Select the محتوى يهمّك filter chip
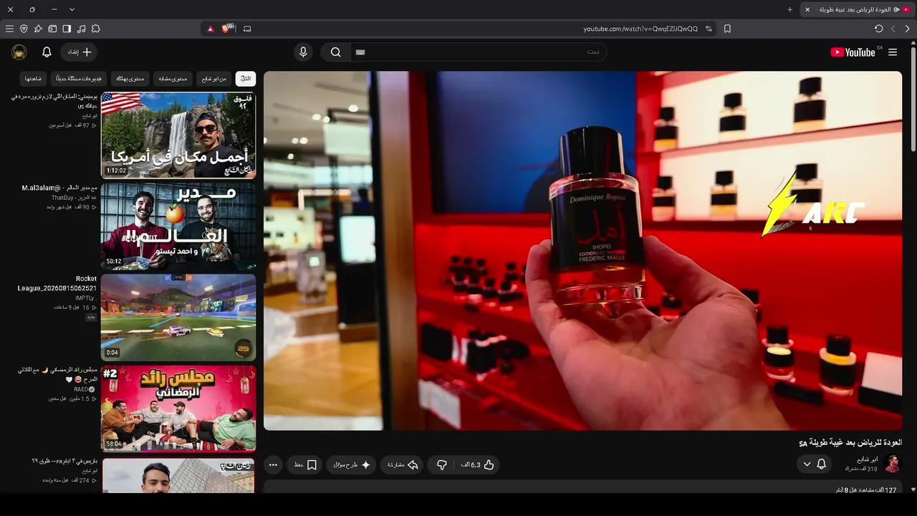 (x=130, y=78)
